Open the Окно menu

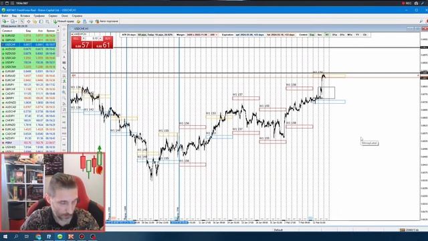coord(65,16)
